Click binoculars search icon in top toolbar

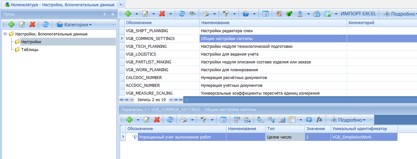point(192,14)
